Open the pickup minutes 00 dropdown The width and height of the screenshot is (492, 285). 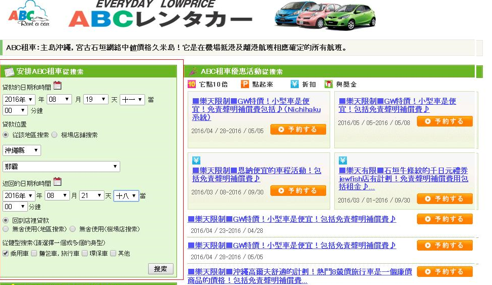pos(15,110)
